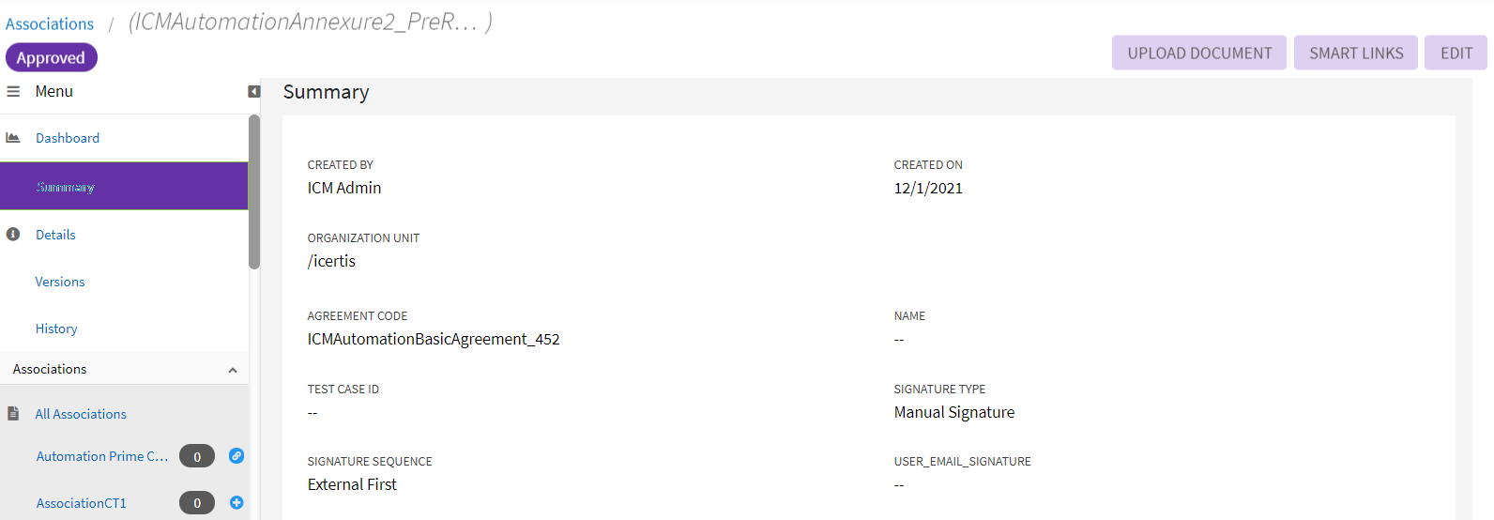This screenshot has height=520, width=1494.
Task: Click the Approved status badge
Action: (51, 58)
